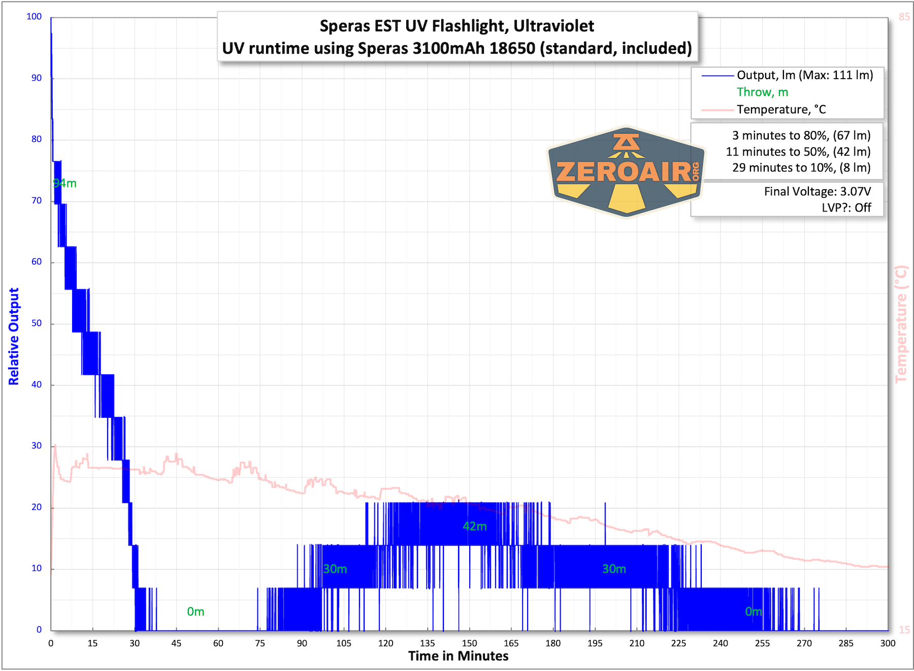This screenshot has width=914, height=671.
Task: Click the 'Time in Minutes' axis title
Action: (458, 656)
